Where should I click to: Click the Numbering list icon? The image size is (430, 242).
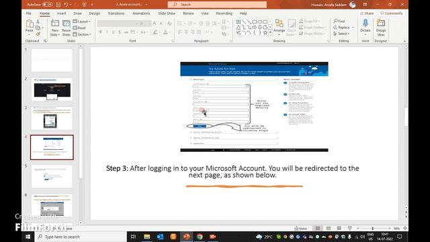191,24
